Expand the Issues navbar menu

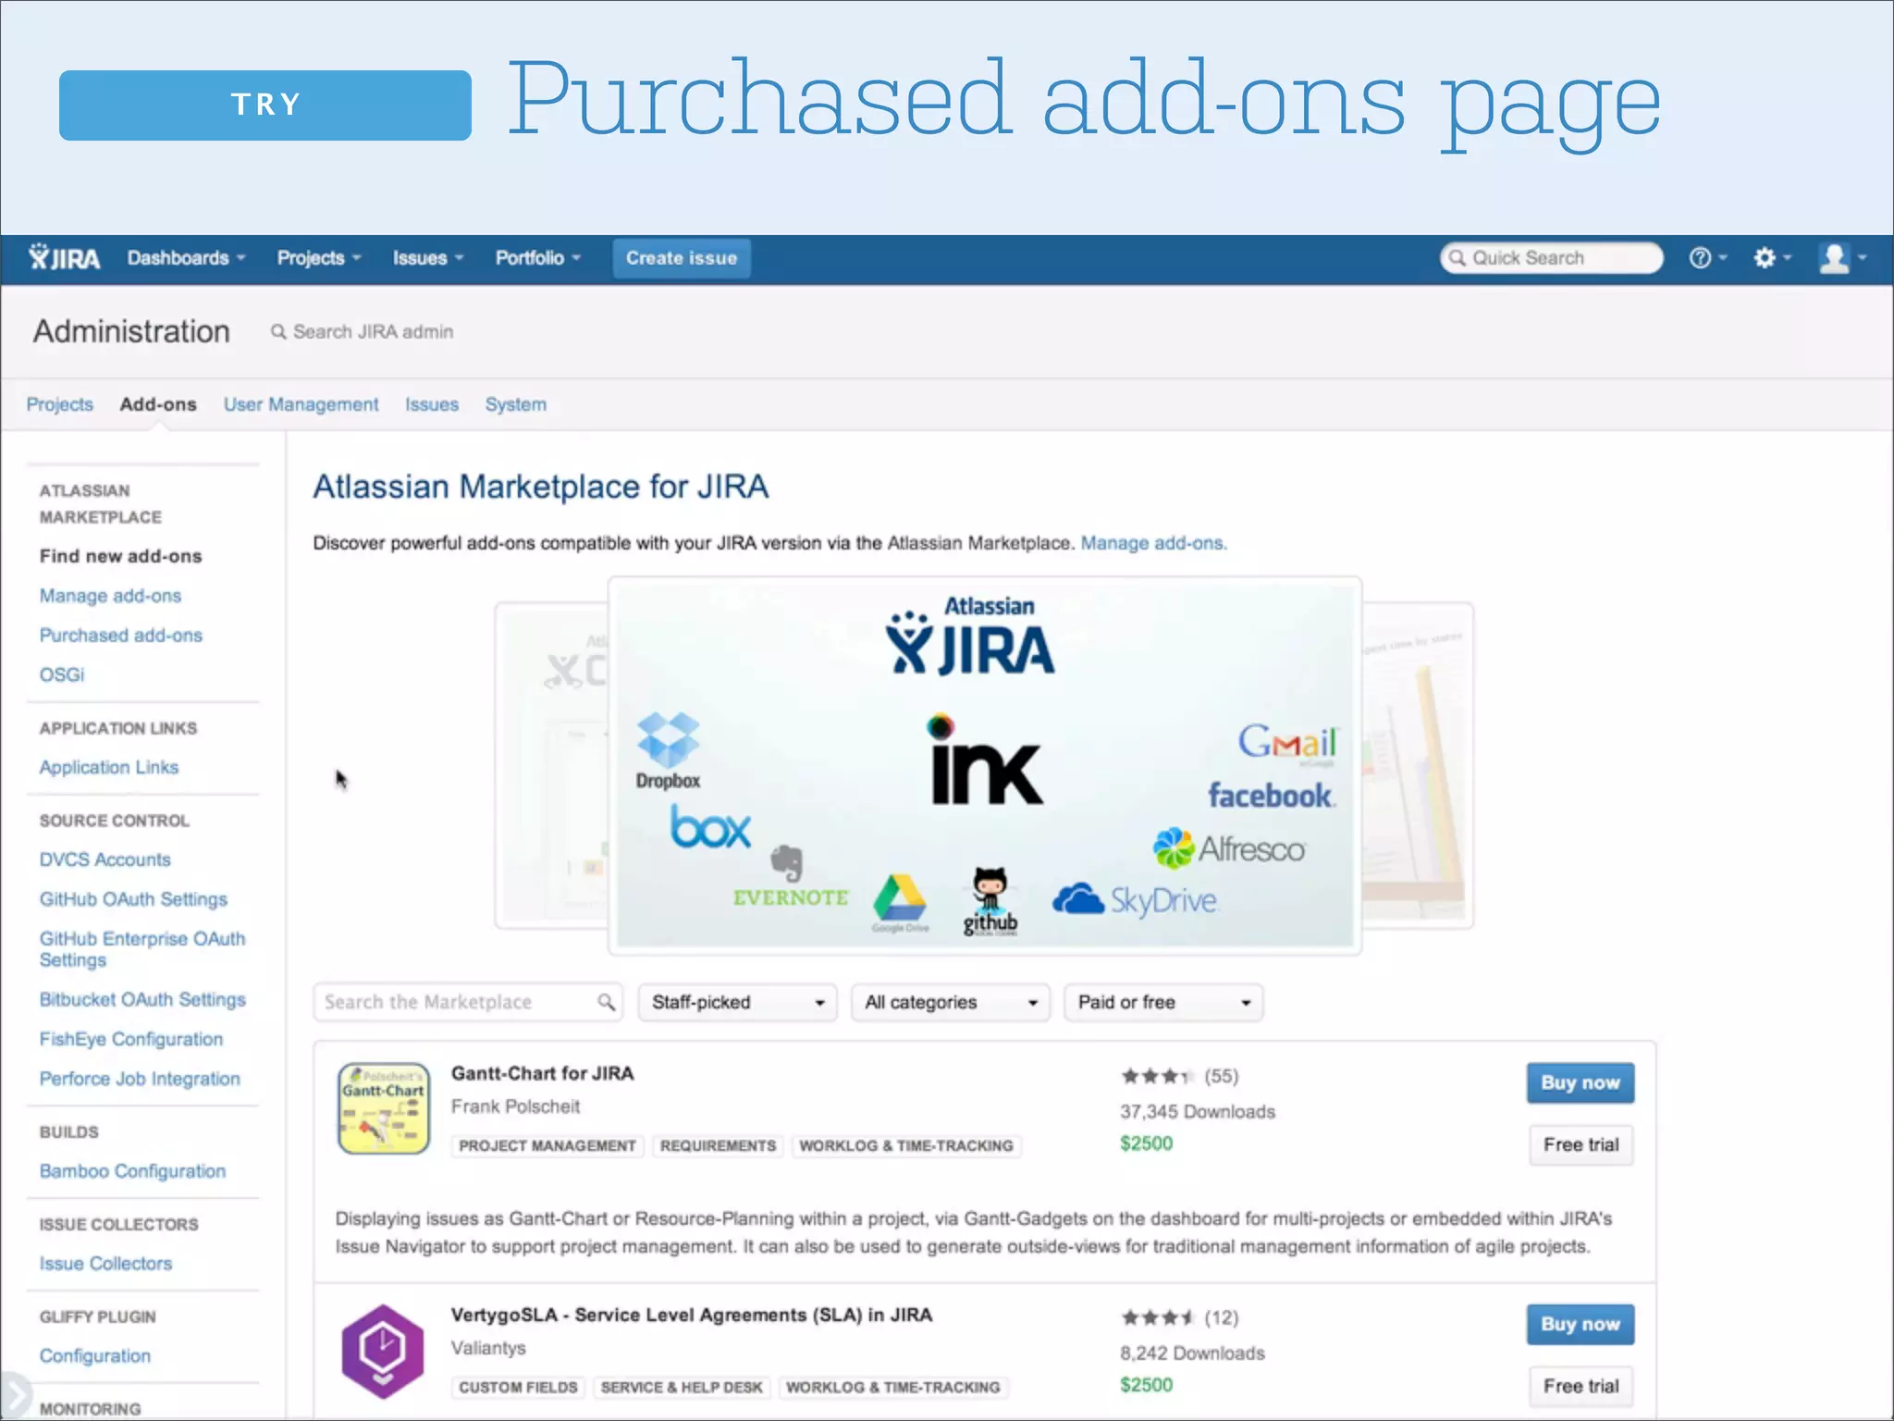coord(427,258)
